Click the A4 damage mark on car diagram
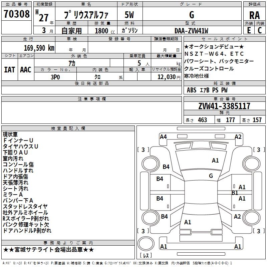Screen dimensions: 267x267 point(163,137)
